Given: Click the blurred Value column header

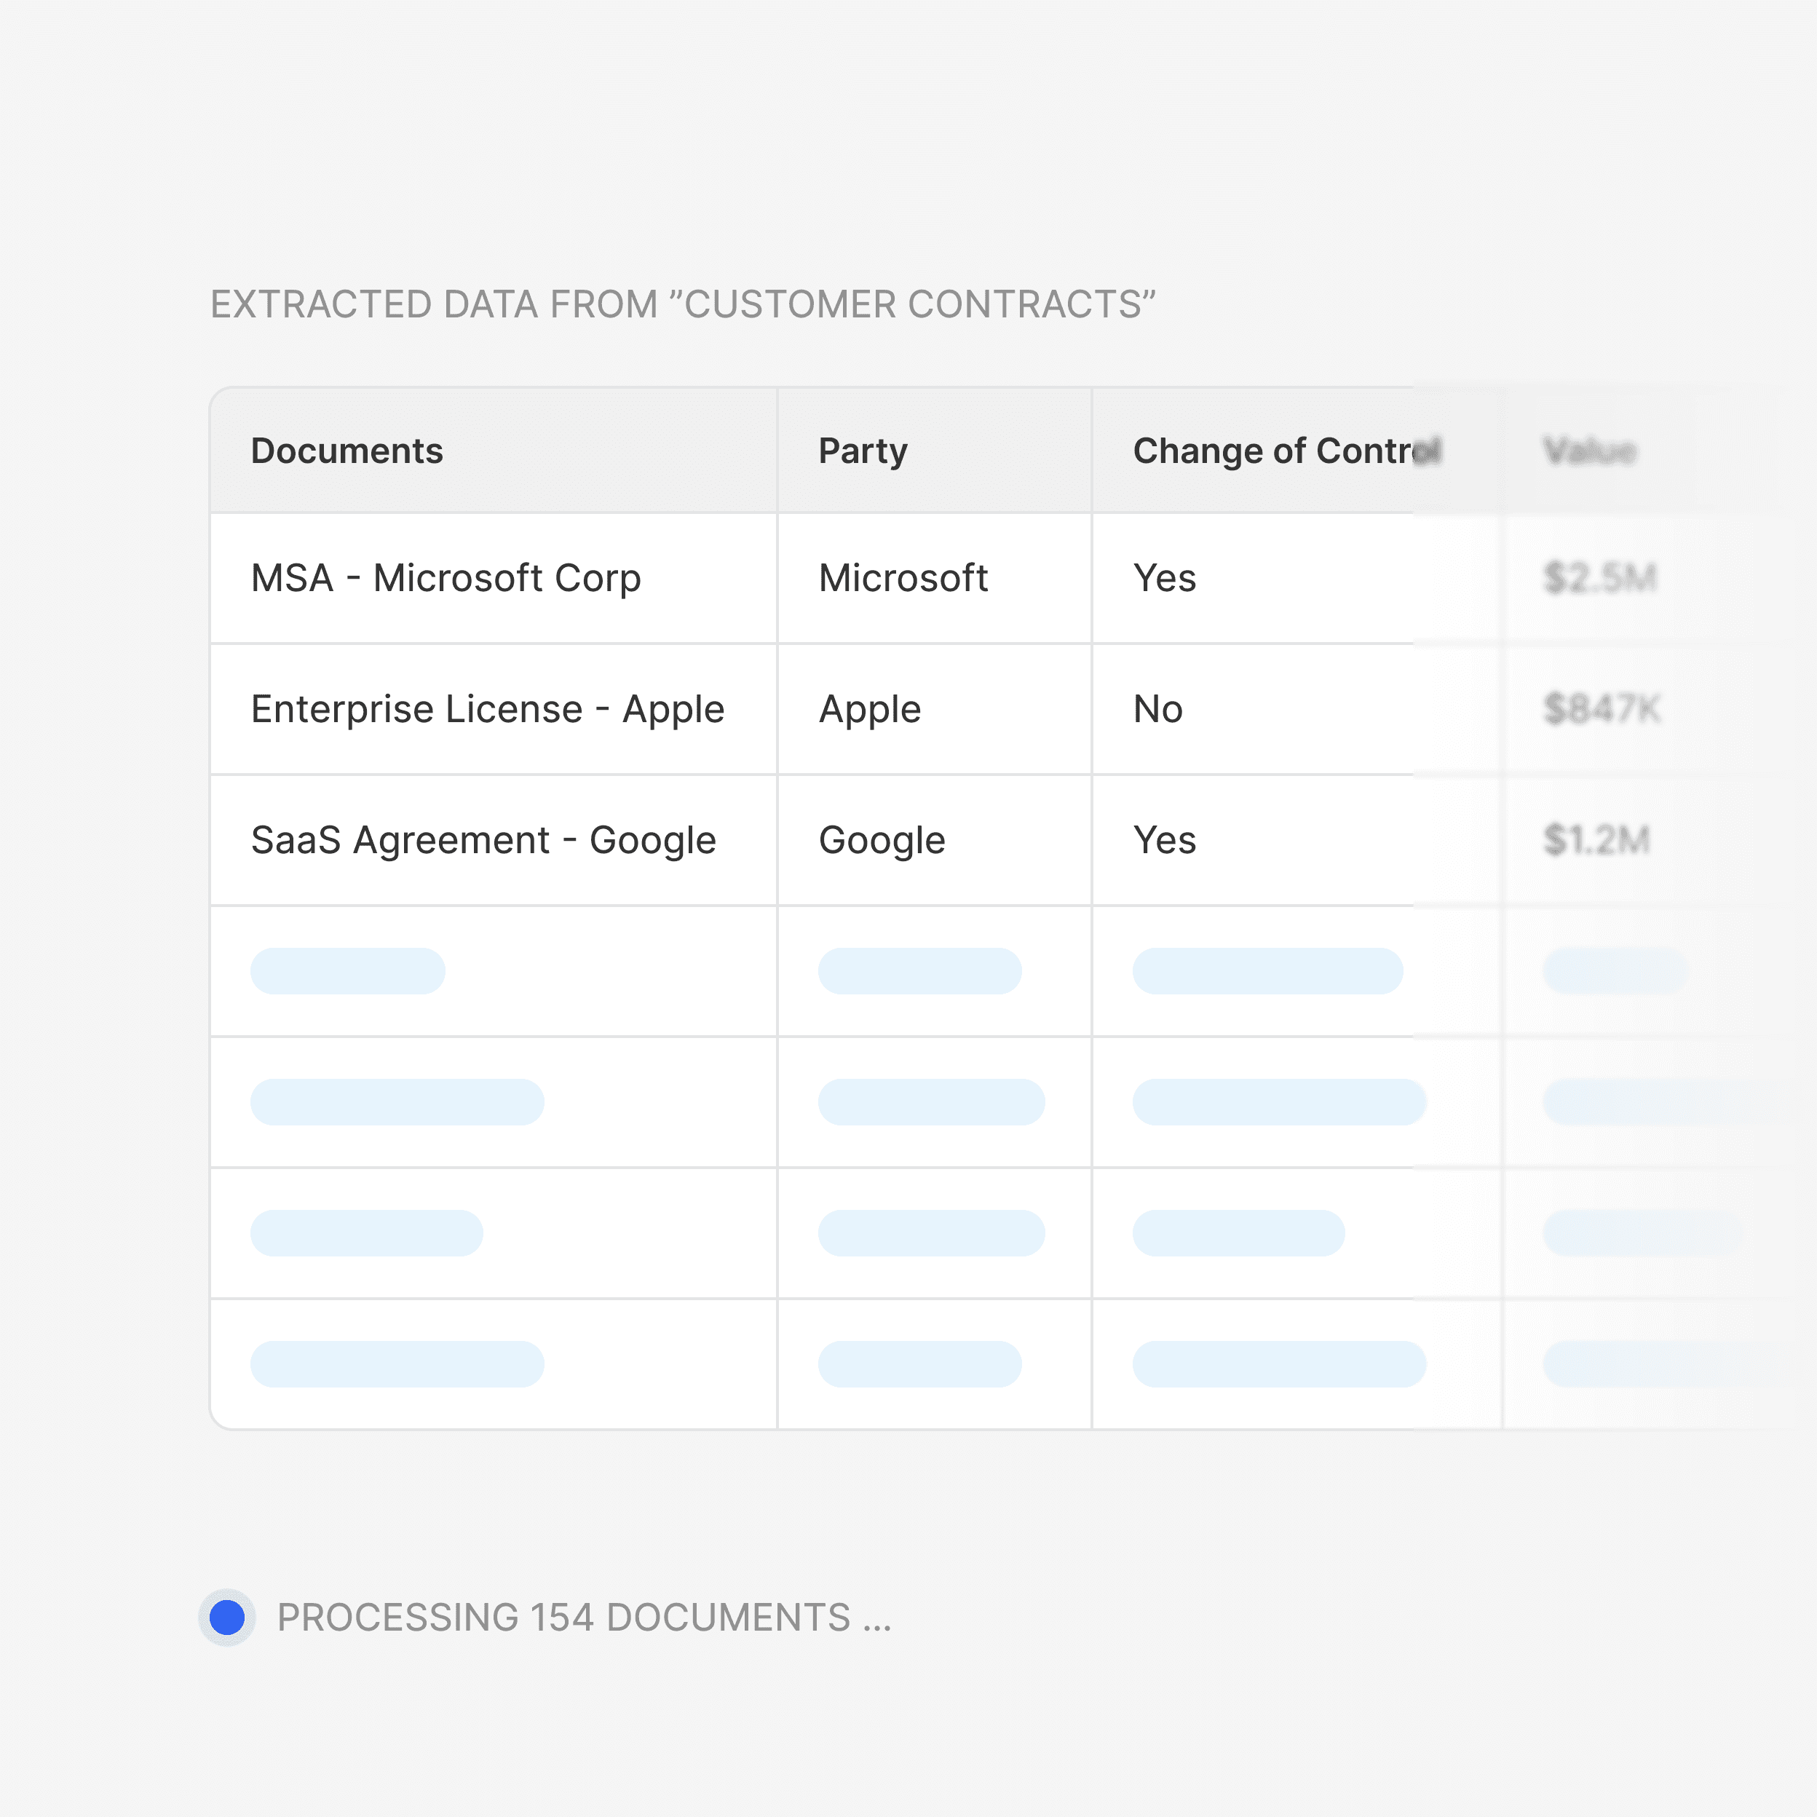Looking at the screenshot, I should tap(1589, 451).
